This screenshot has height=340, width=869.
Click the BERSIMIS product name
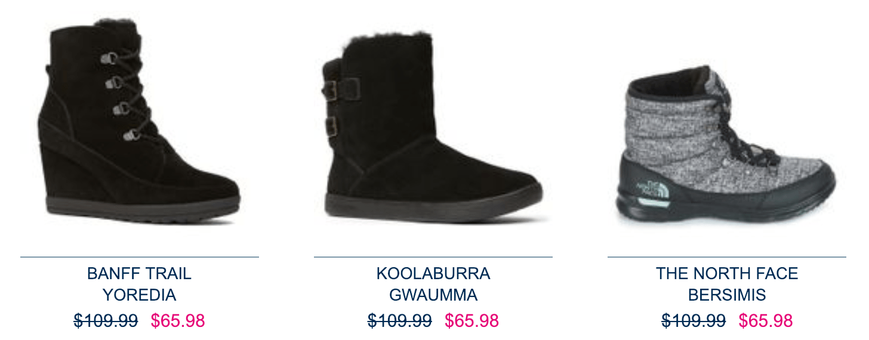pyautogui.click(x=727, y=295)
